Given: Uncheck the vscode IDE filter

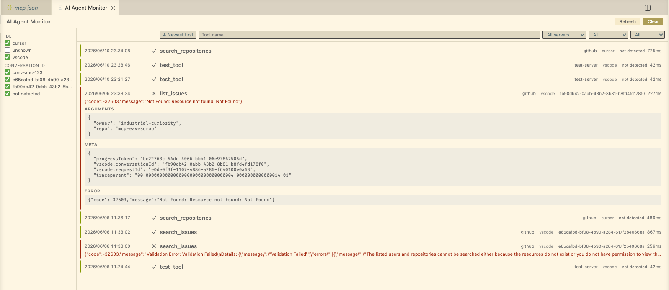Looking at the screenshot, I should pyautogui.click(x=7, y=57).
